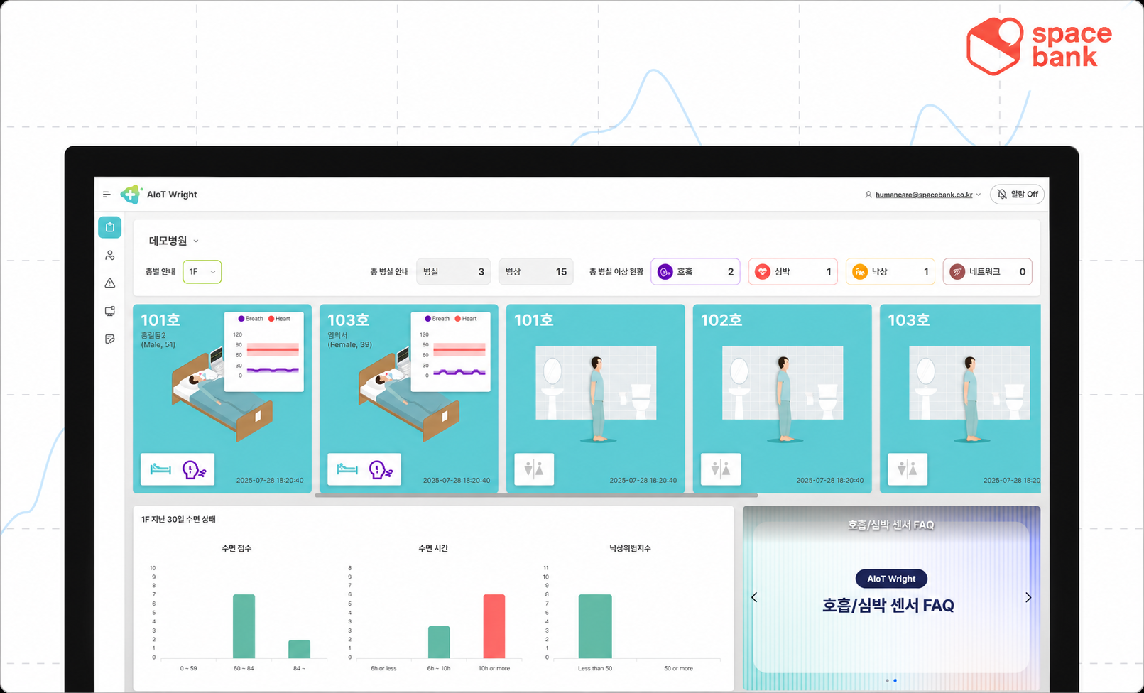This screenshot has height=693, width=1144.
Task: Open the monitor display icon in sidebar
Action: pos(109,311)
